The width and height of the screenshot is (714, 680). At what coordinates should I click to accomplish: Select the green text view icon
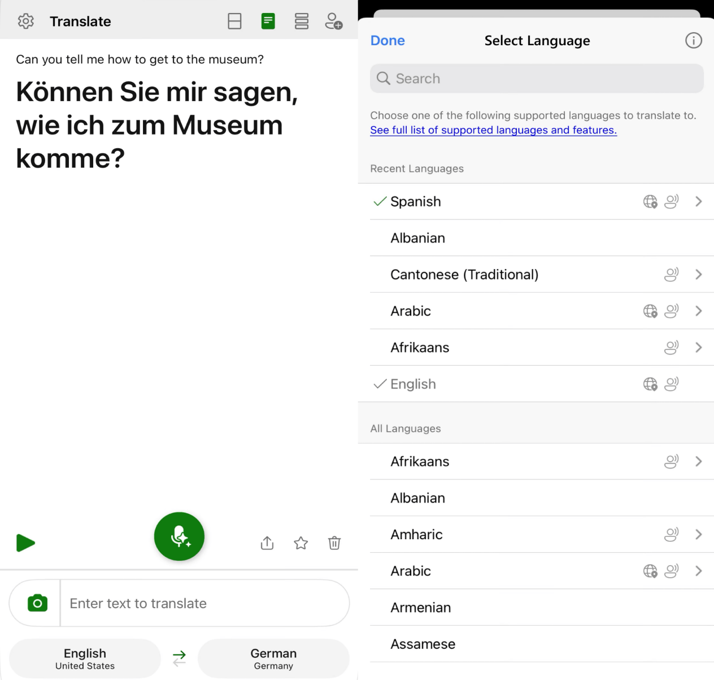pyautogui.click(x=268, y=21)
